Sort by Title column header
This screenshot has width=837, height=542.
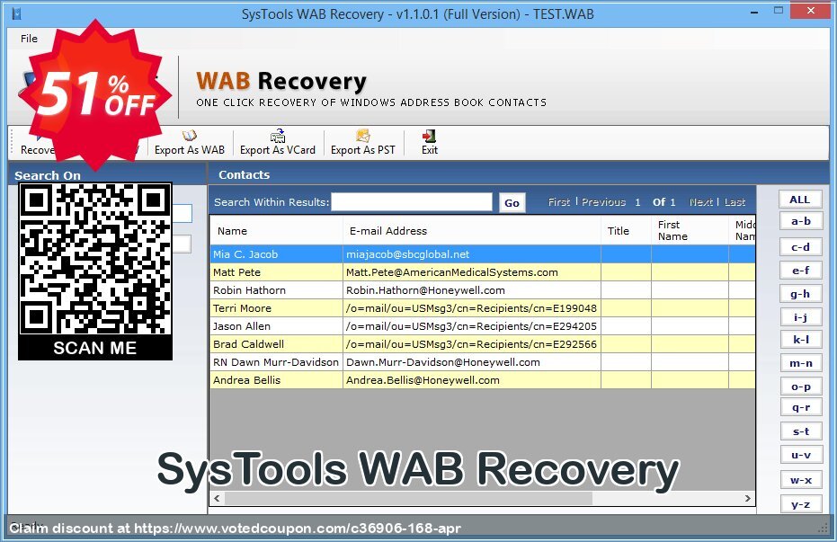click(x=626, y=230)
